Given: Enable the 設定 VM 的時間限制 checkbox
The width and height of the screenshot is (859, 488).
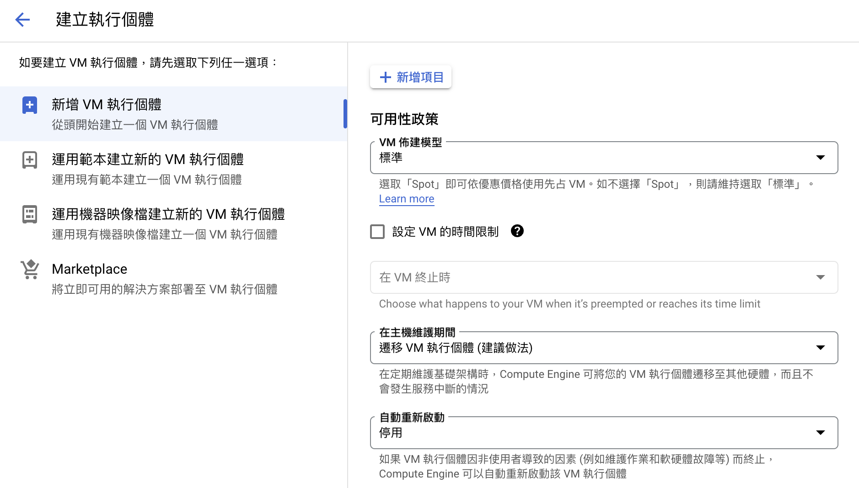Looking at the screenshot, I should click(377, 232).
